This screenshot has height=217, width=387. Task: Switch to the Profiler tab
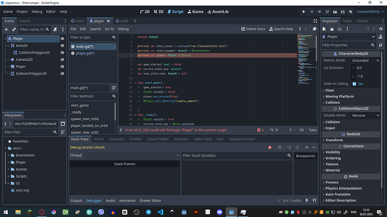[x=136, y=139]
